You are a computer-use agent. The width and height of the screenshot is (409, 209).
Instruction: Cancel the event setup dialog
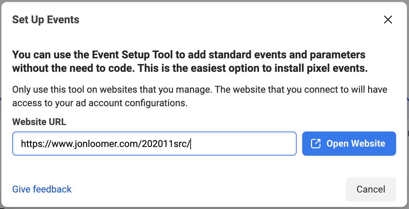371,189
